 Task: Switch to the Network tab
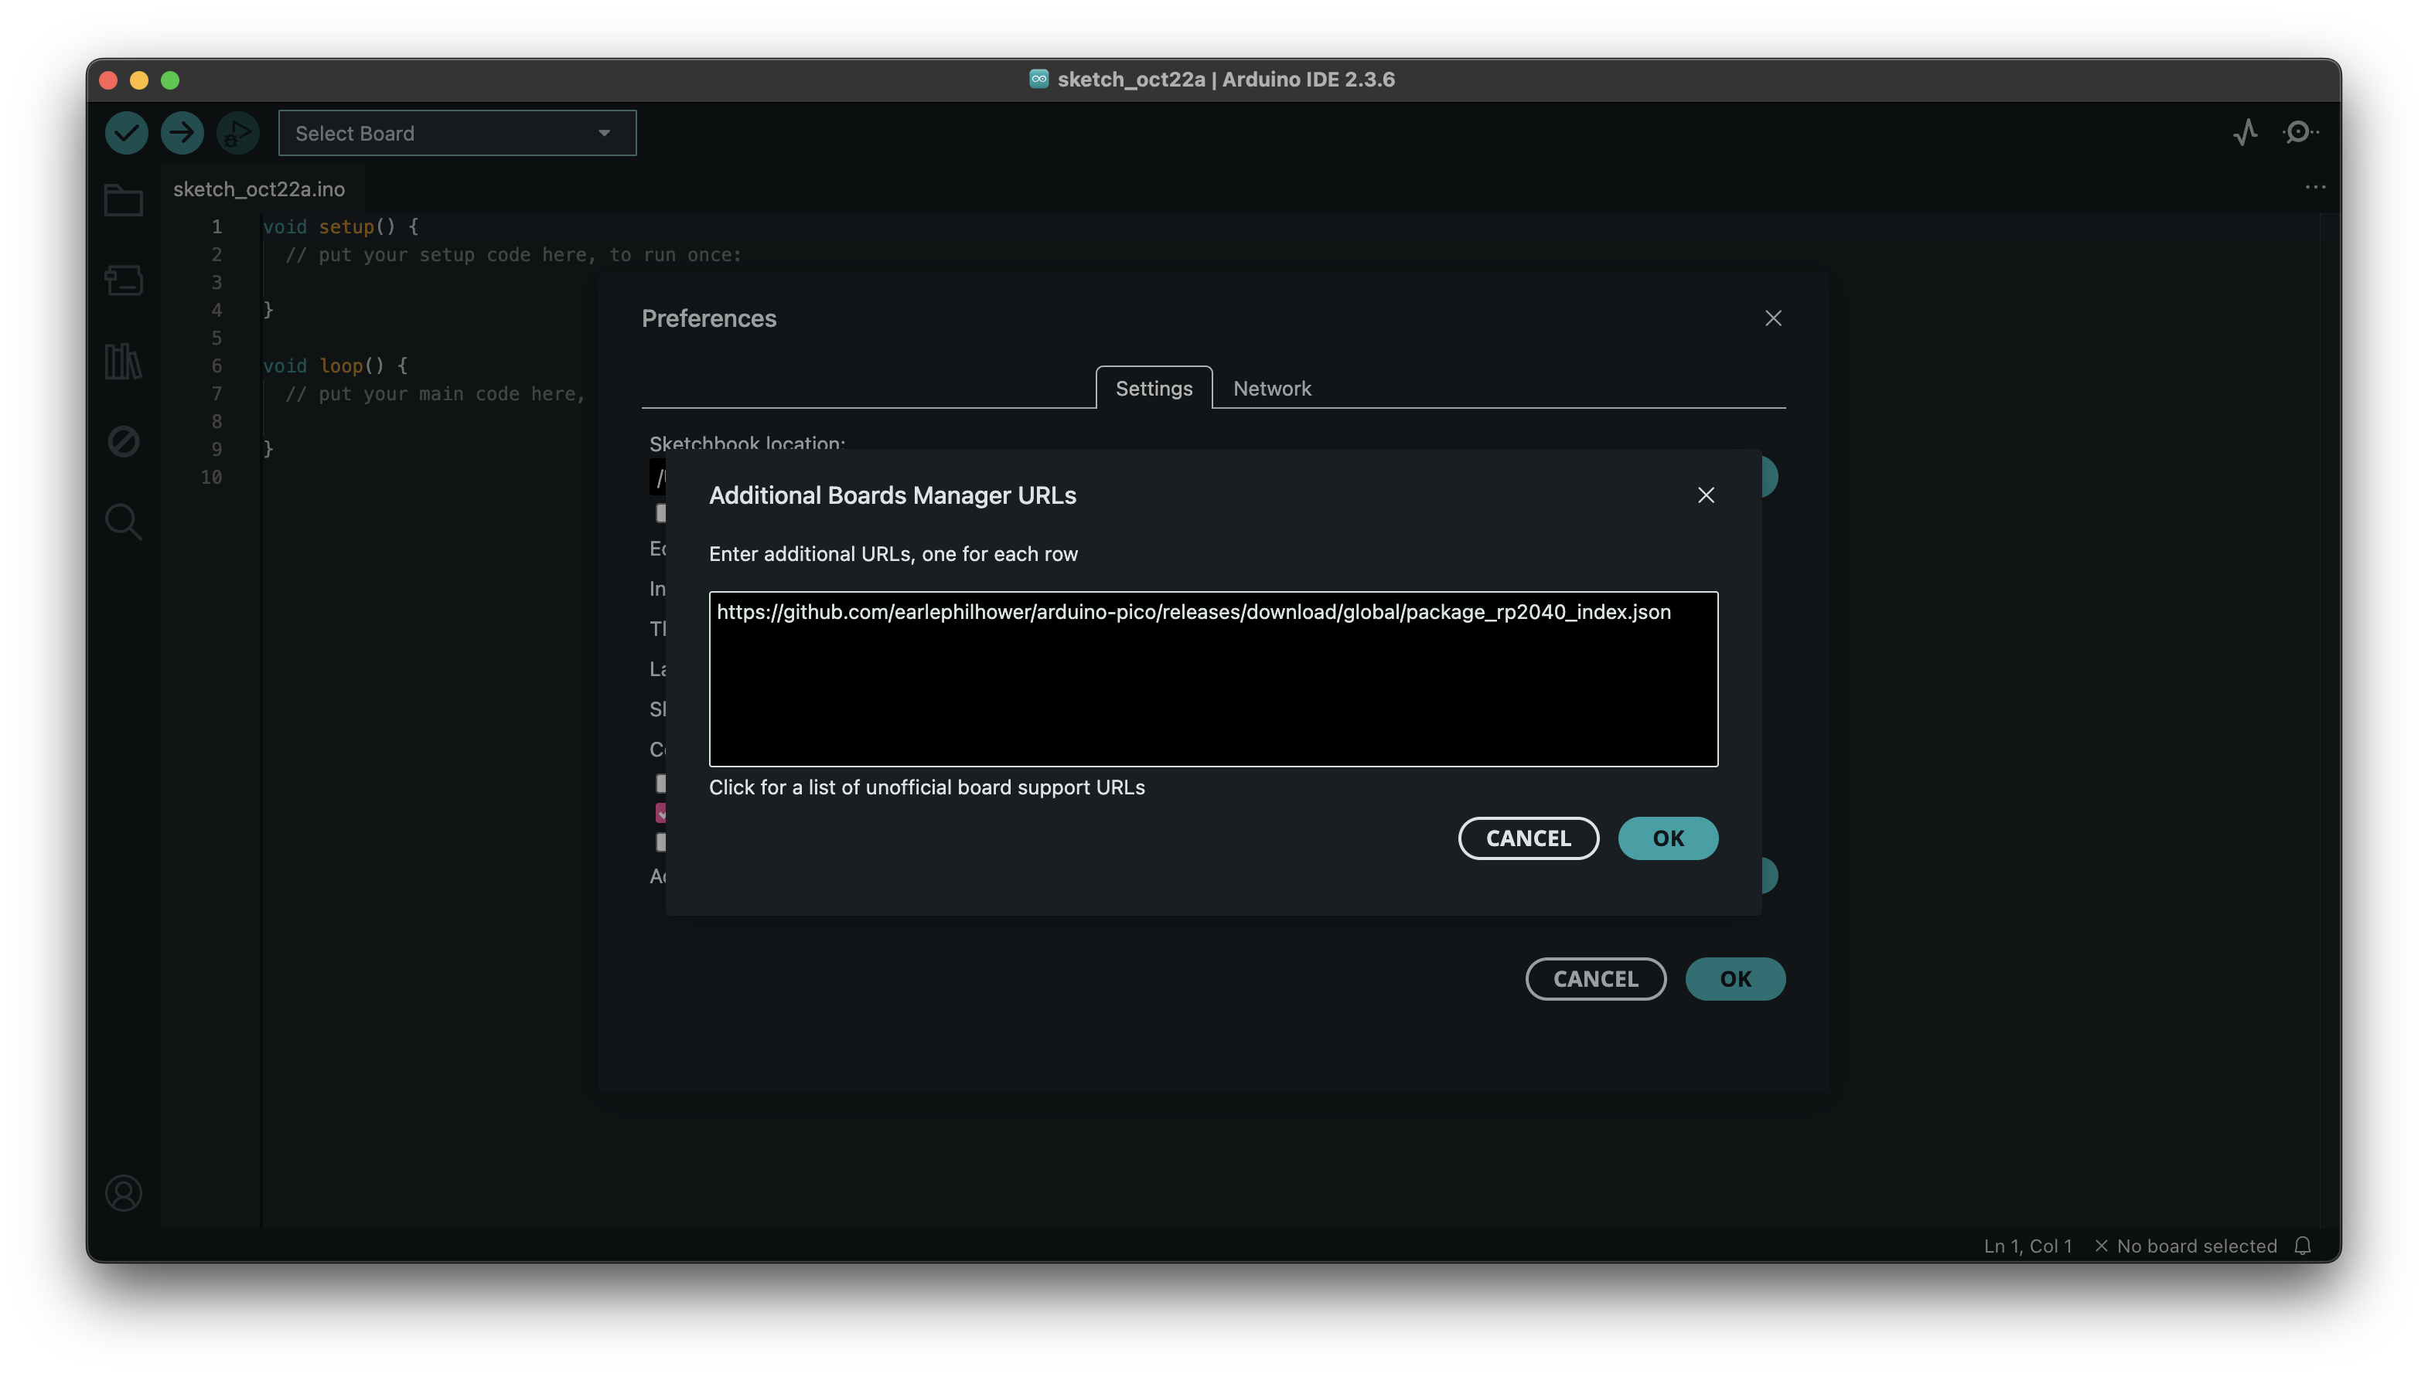[1272, 389]
